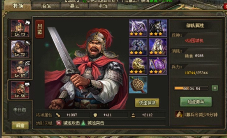Click the 解雇 dismiss button
This screenshot has height=138, width=227.
click(x=20, y=126)
